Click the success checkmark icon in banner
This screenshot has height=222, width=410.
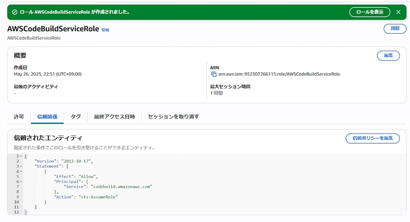tap(15, 12)
